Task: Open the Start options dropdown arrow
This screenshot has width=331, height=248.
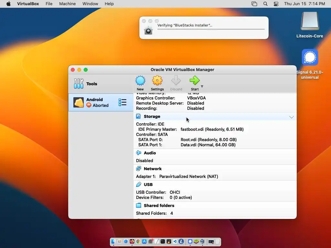Action: pyautogui.click(x=202, y=86)
